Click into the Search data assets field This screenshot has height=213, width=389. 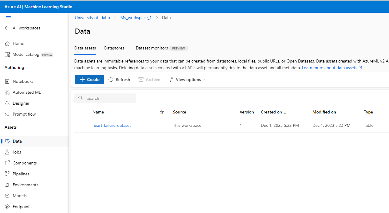tap(105, 98)
